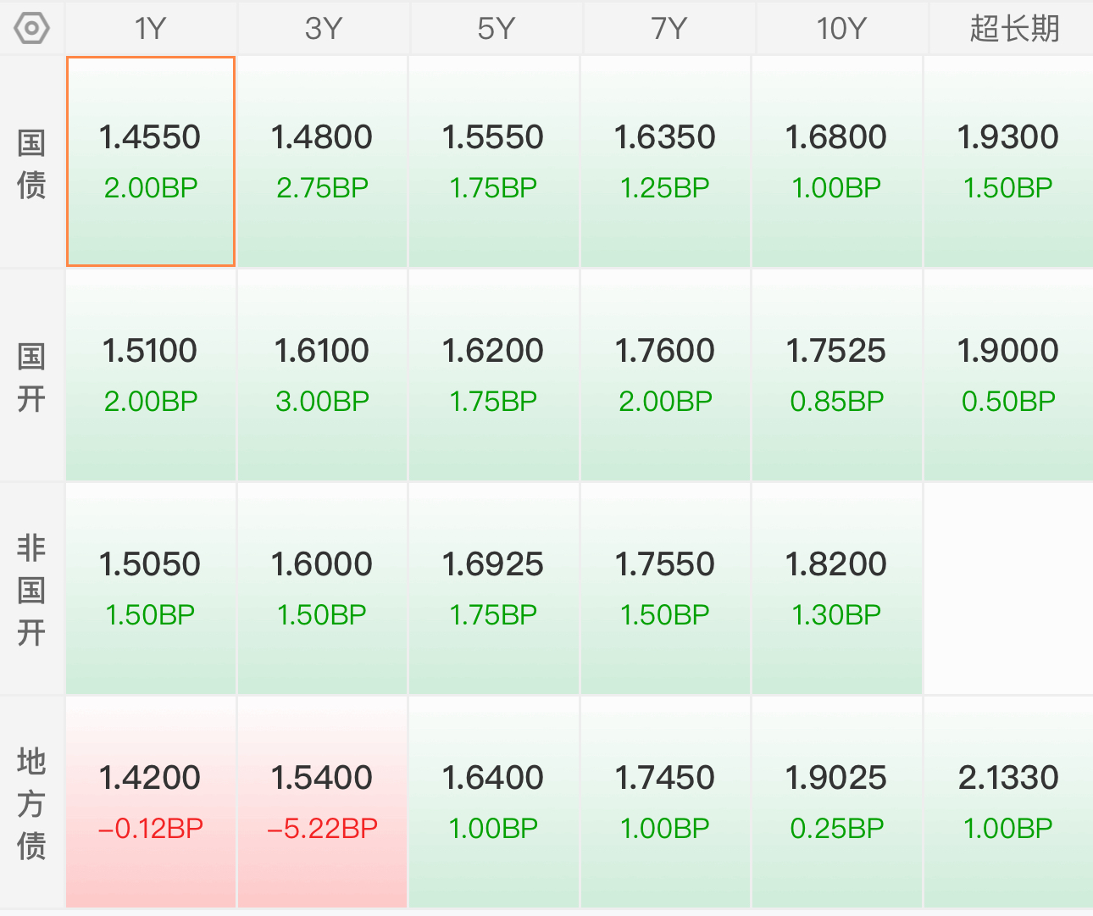Click the highlighted 1.4550 国债 1Y cell
Screen dimensions: 1093x916
pos(151,162)
